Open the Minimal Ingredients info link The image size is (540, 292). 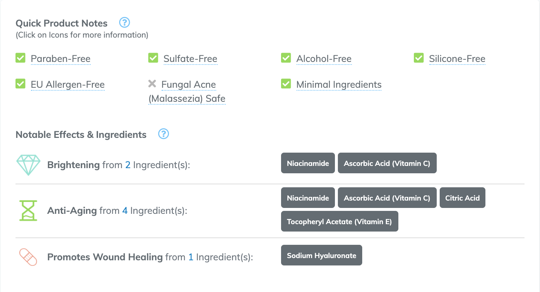point(339,85)
